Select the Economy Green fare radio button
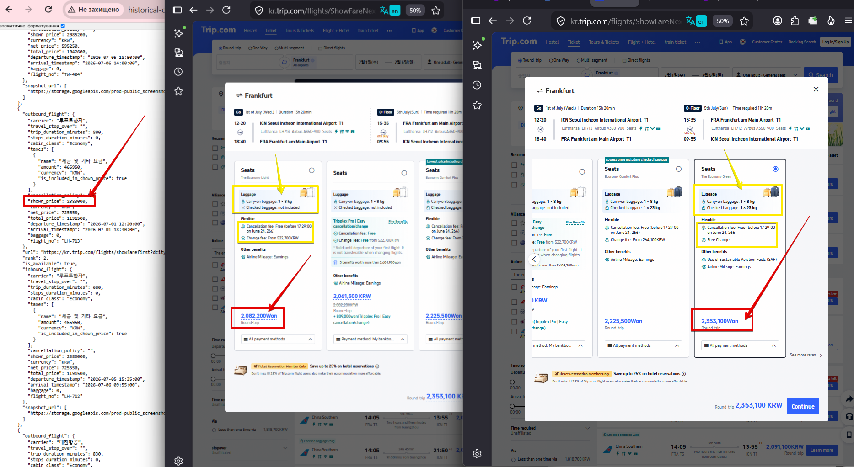The image size is (854, 467). point(775,169)
